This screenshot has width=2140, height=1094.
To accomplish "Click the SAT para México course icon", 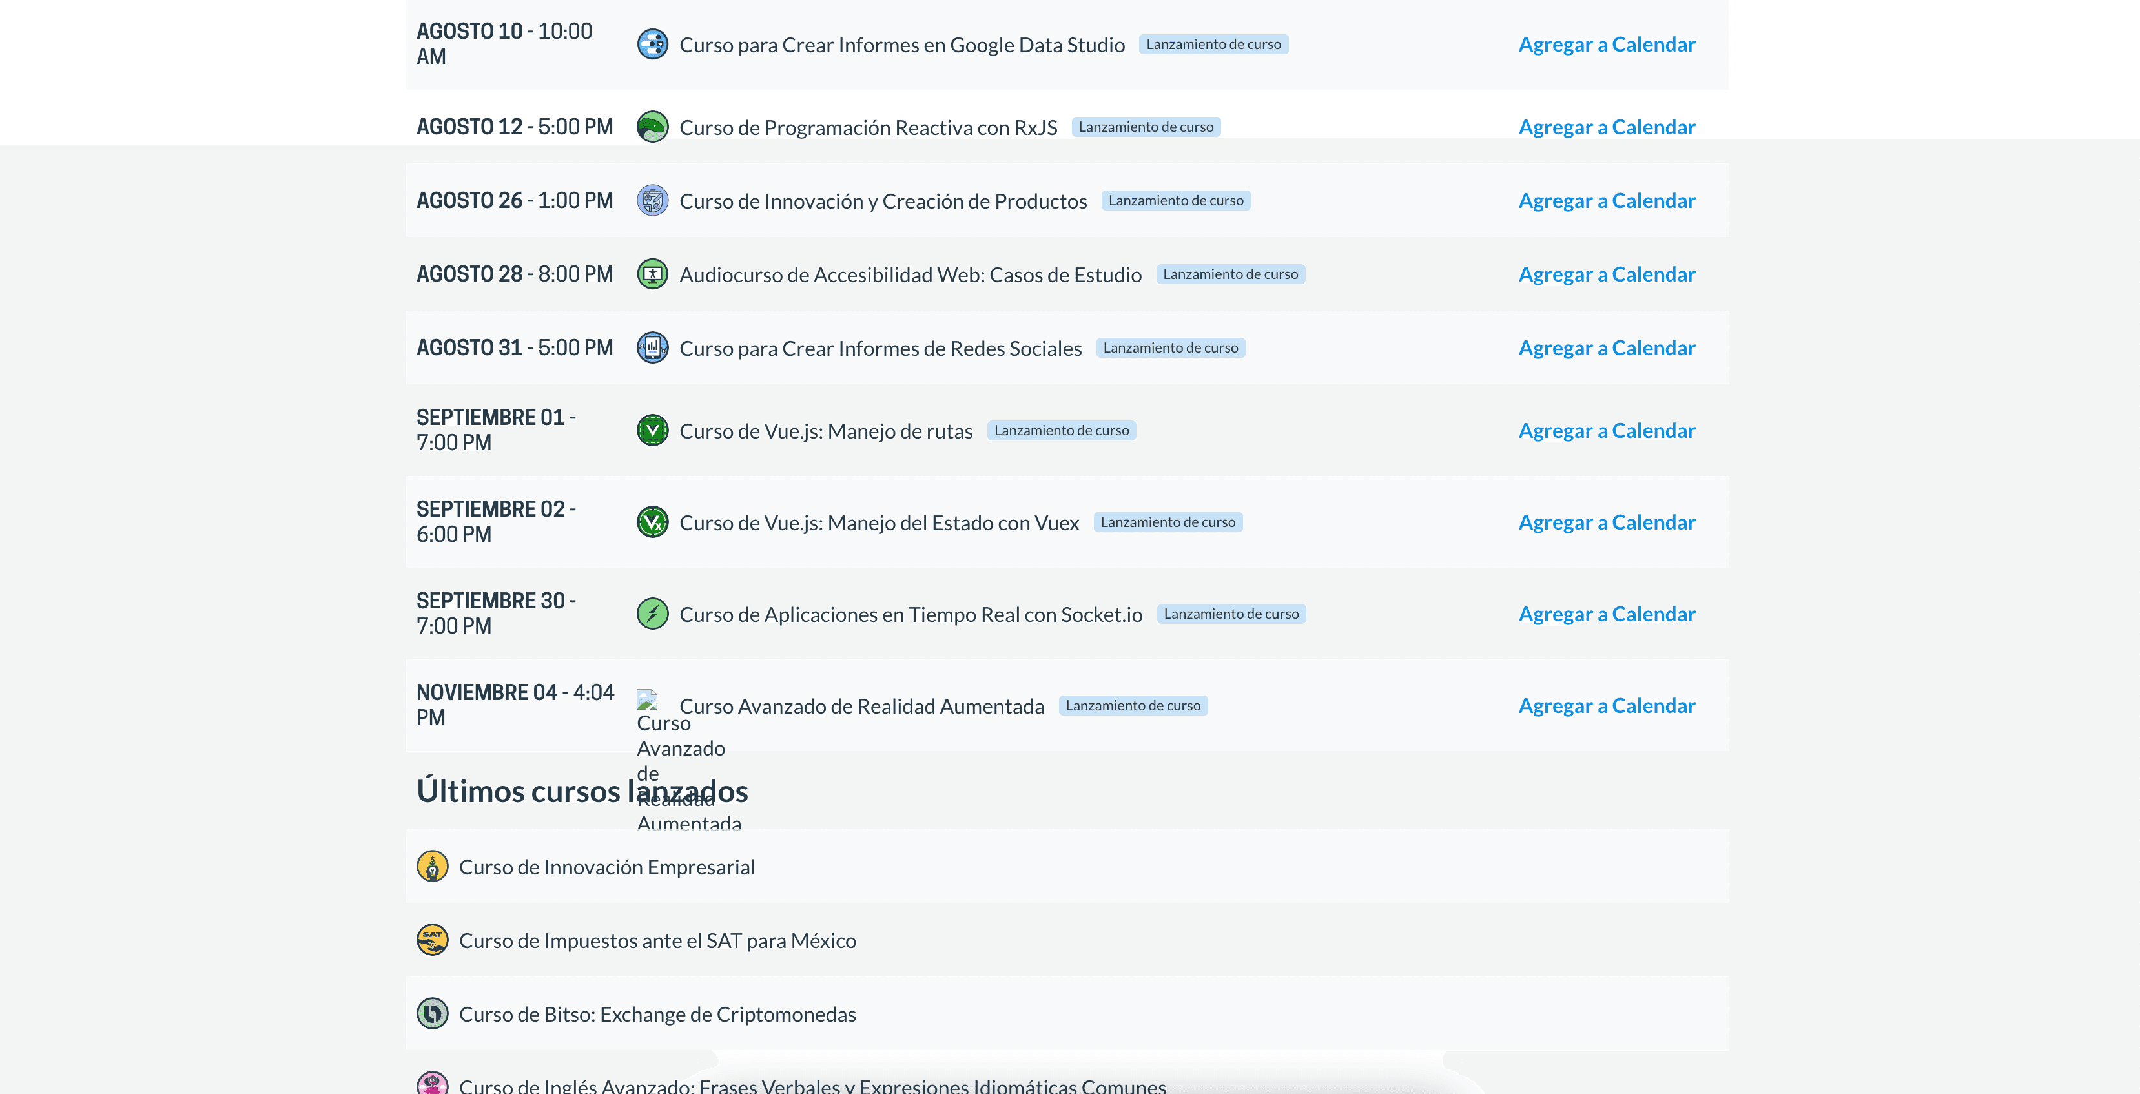I will (x=432, y=940).
